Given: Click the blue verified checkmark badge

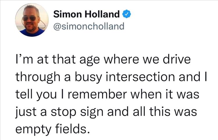Looking at the screenshot, I should coord(126,14).
